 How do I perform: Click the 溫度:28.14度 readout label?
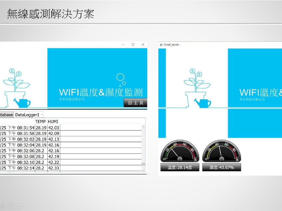click(x=179, y=167)
